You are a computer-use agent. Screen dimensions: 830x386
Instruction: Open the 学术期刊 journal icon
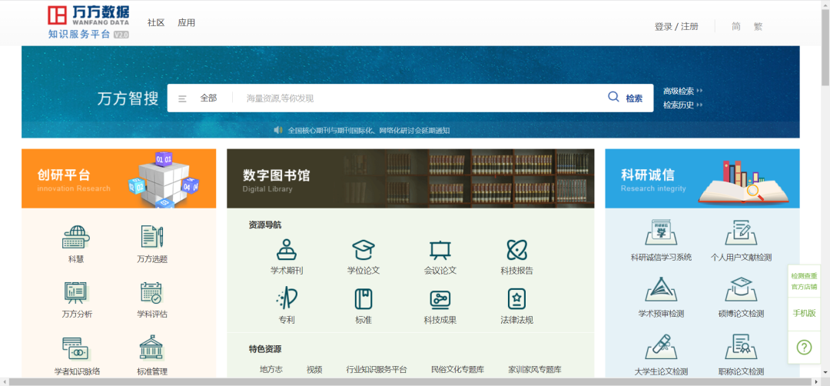pos(287,250)
